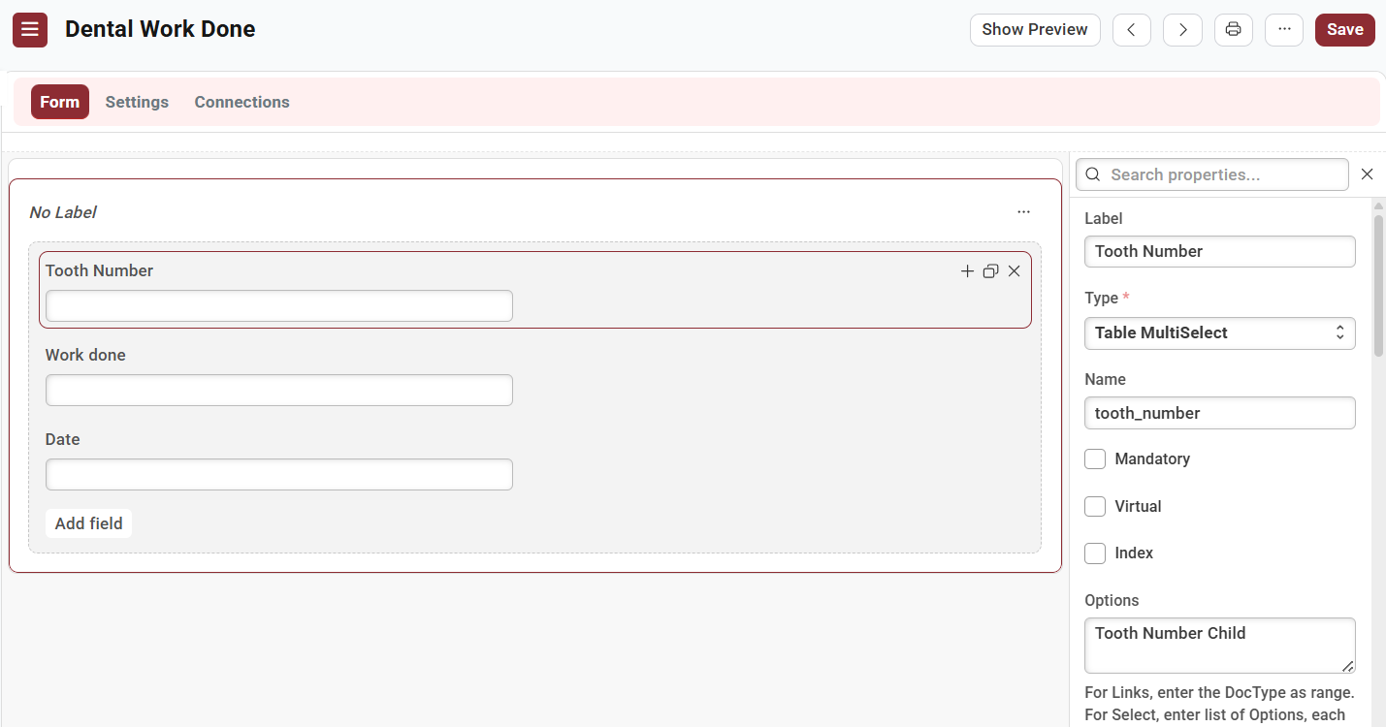Open the Settings tab
1386x727 pixels.
coord(137,102)
